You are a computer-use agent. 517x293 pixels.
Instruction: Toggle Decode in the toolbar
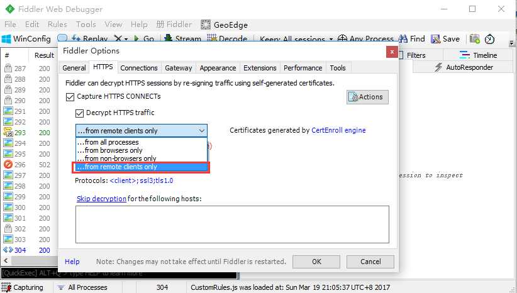tap(227, 39)
